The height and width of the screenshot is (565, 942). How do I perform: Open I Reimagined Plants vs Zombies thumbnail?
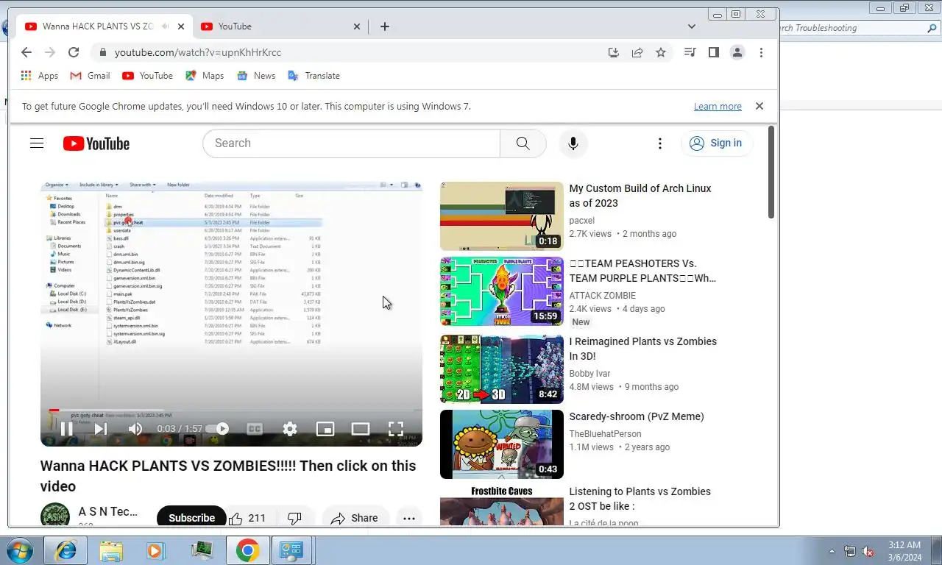coord(502,369)
